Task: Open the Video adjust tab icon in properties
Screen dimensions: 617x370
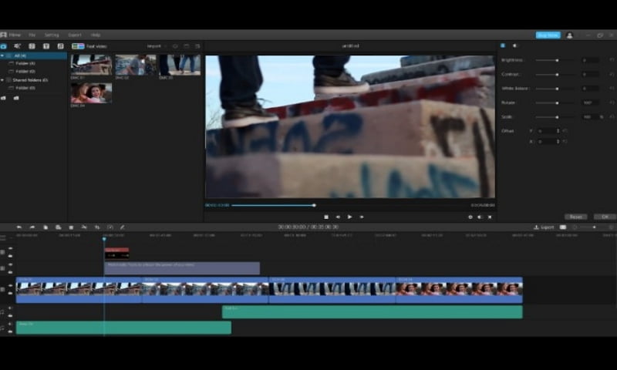Action: coord(503,45)
